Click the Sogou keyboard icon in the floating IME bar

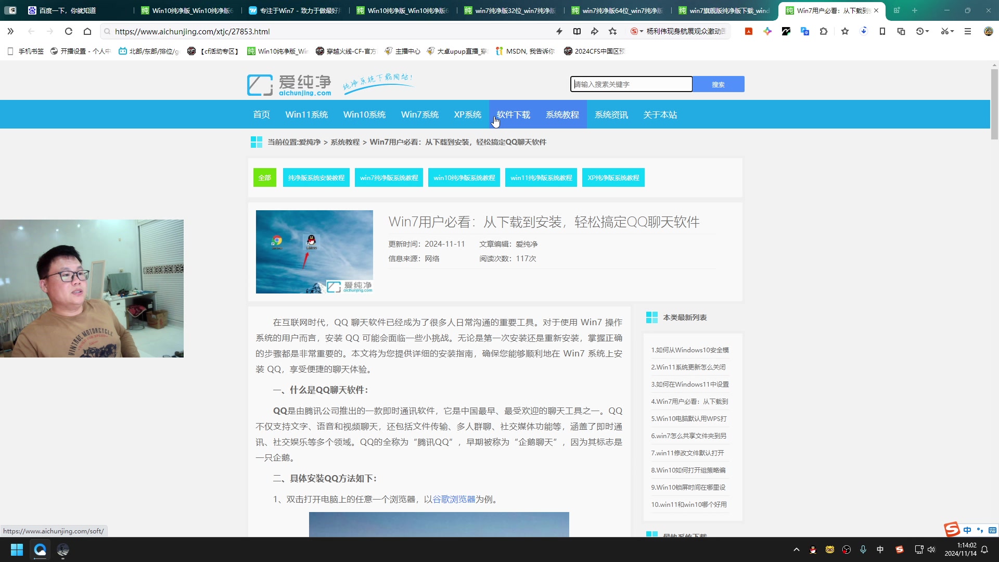click(993, 530)
